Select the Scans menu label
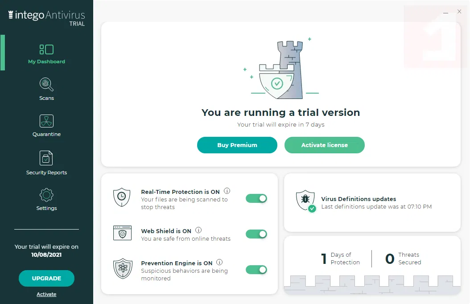Image resolution: width=470 pixels, height=304 pixels. click(46, 98)
